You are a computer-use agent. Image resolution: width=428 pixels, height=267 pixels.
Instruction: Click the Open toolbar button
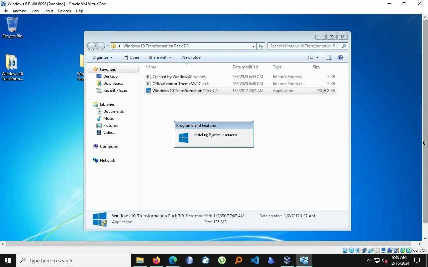[x=131, y=57]
